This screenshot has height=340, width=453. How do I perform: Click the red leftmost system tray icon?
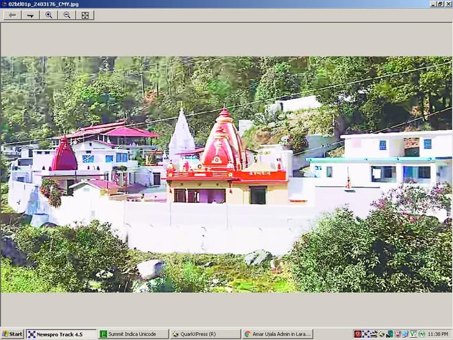[x=358, y=334]
